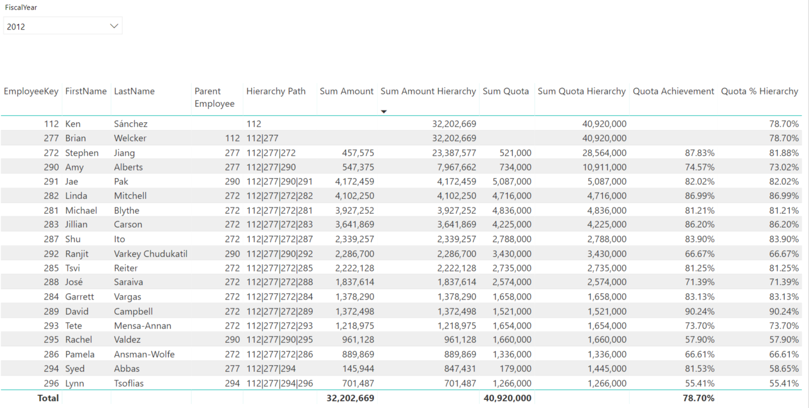Image resolution: width=809 pixels, height=408 pixels.
Task: Click the Sum Amount value '145,944'
Action: 358,369
